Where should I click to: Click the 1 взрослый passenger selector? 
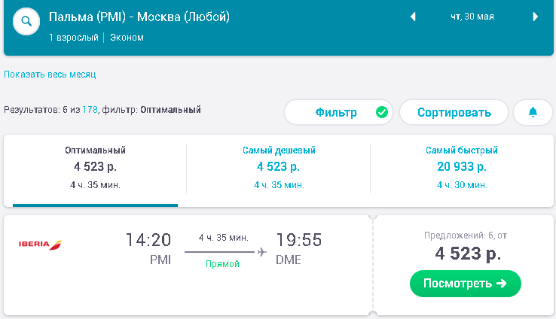pyautogui.click(x=74, y=38)
